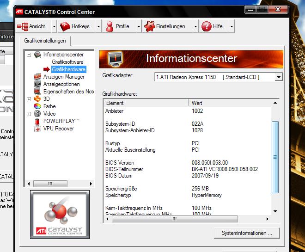Screen dimensions: 305x252
Task: Click the Informationscenter banner monitor icon
Action: pos(116,59)
